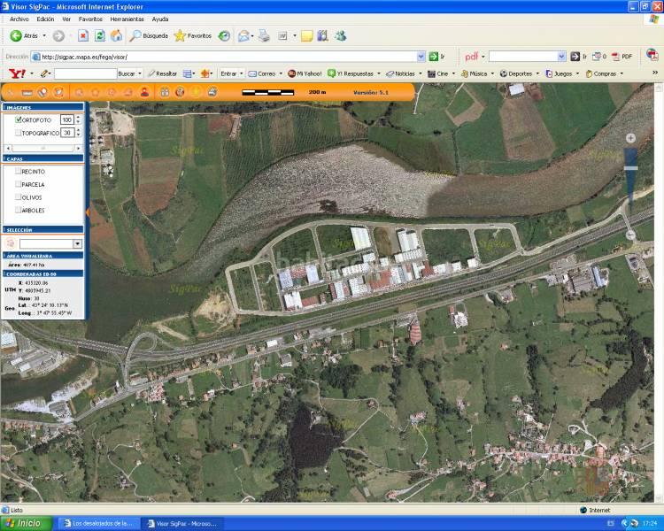The height and width of the screenshot is (531, 664).
Task: Refresh the page in Internet Explorer
Action: pos(99,35)
